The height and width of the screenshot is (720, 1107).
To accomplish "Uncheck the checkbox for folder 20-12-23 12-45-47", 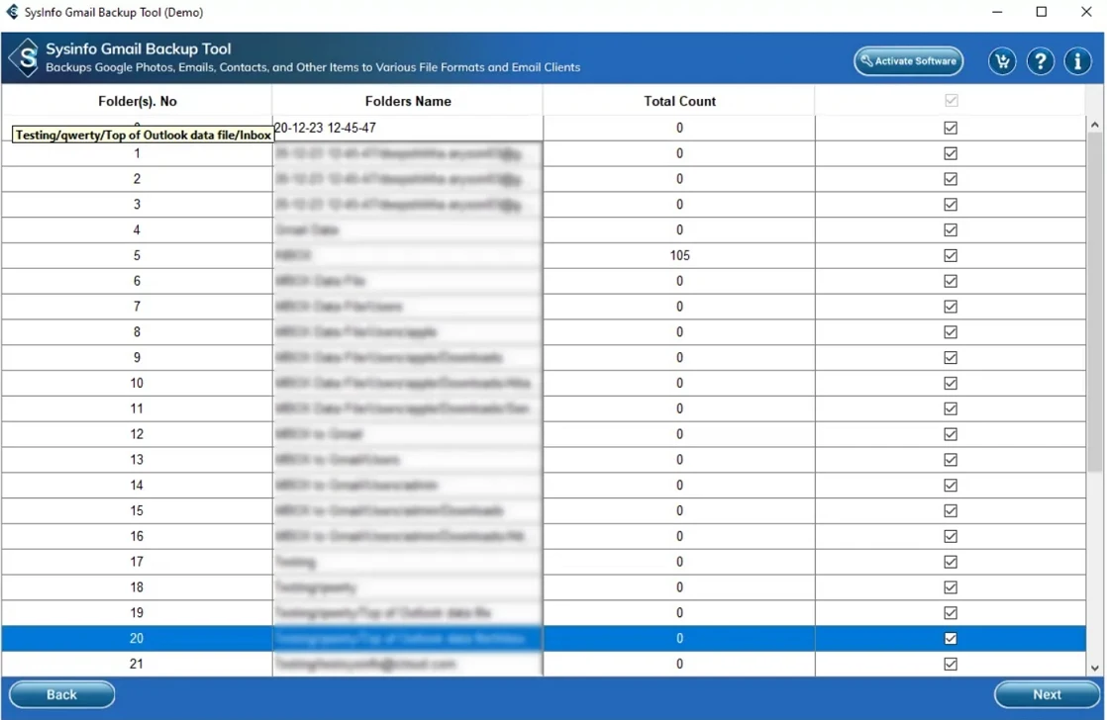I will coord(951,128).
